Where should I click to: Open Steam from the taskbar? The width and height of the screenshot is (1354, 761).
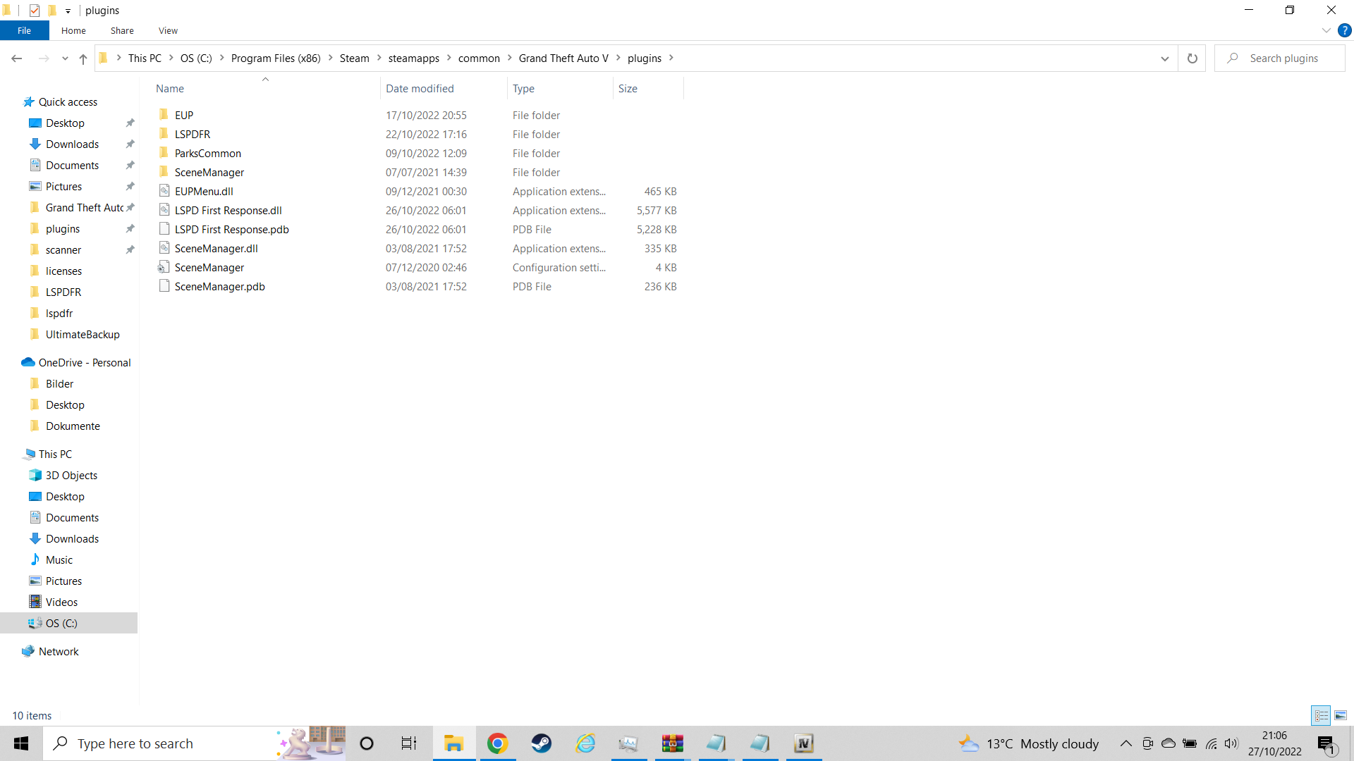click(542, 743)
